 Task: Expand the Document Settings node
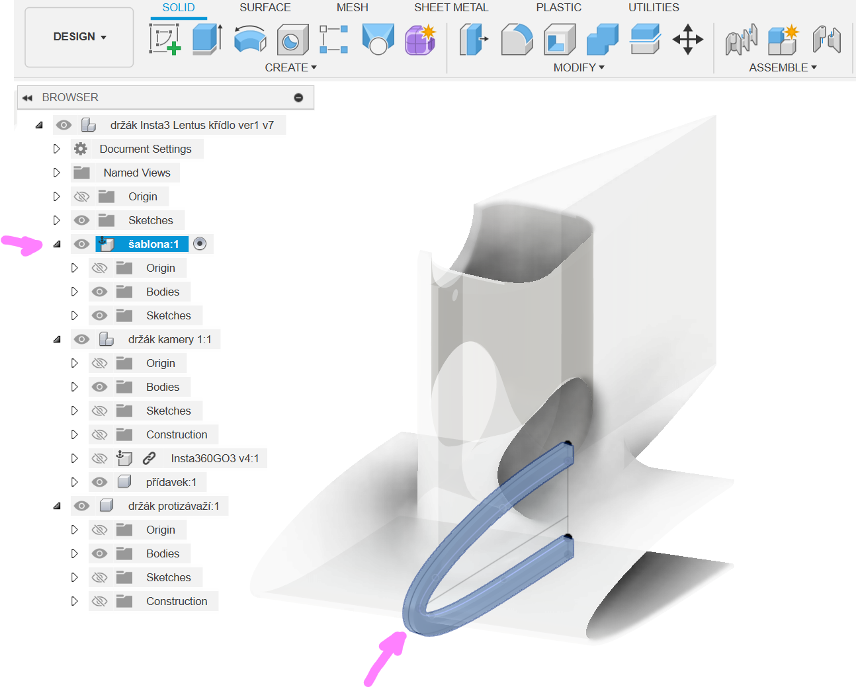click(57, 149)
